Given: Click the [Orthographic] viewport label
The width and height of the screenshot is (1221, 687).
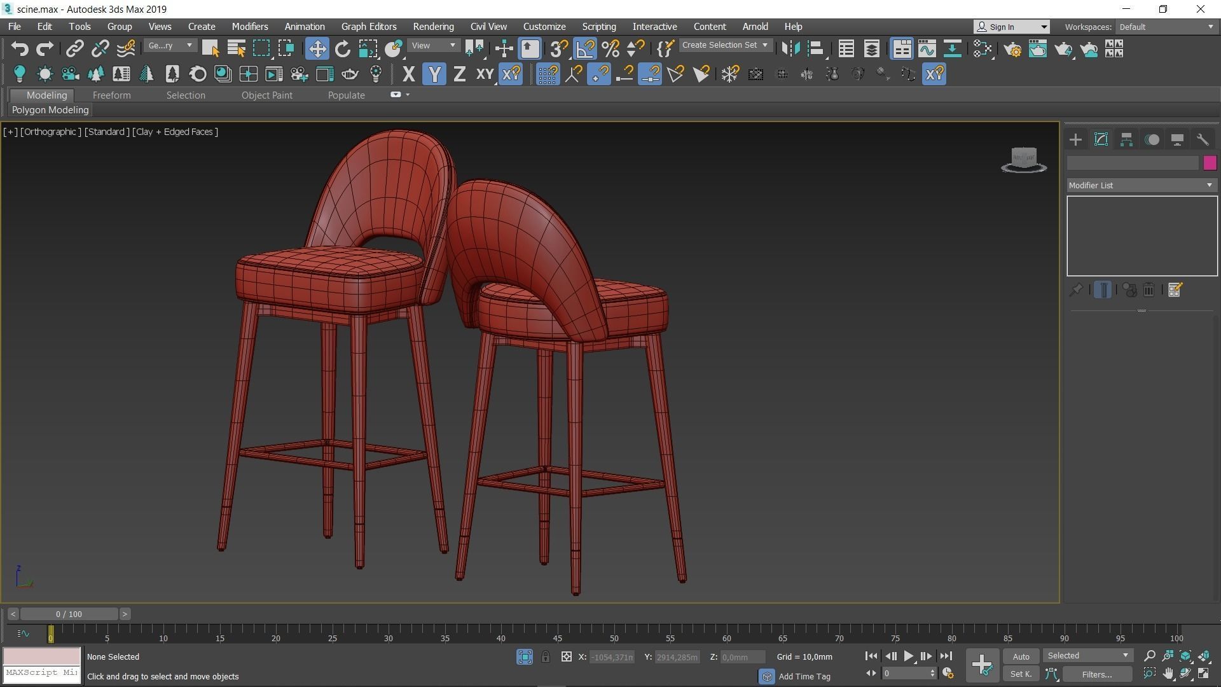Looking at the screenshot, I should (x=51, y=132).
